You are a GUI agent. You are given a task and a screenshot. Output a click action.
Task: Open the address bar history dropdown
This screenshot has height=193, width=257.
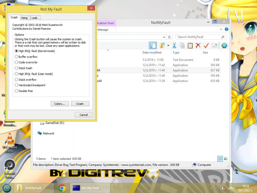pyautogui.click(x=164, y=37)
